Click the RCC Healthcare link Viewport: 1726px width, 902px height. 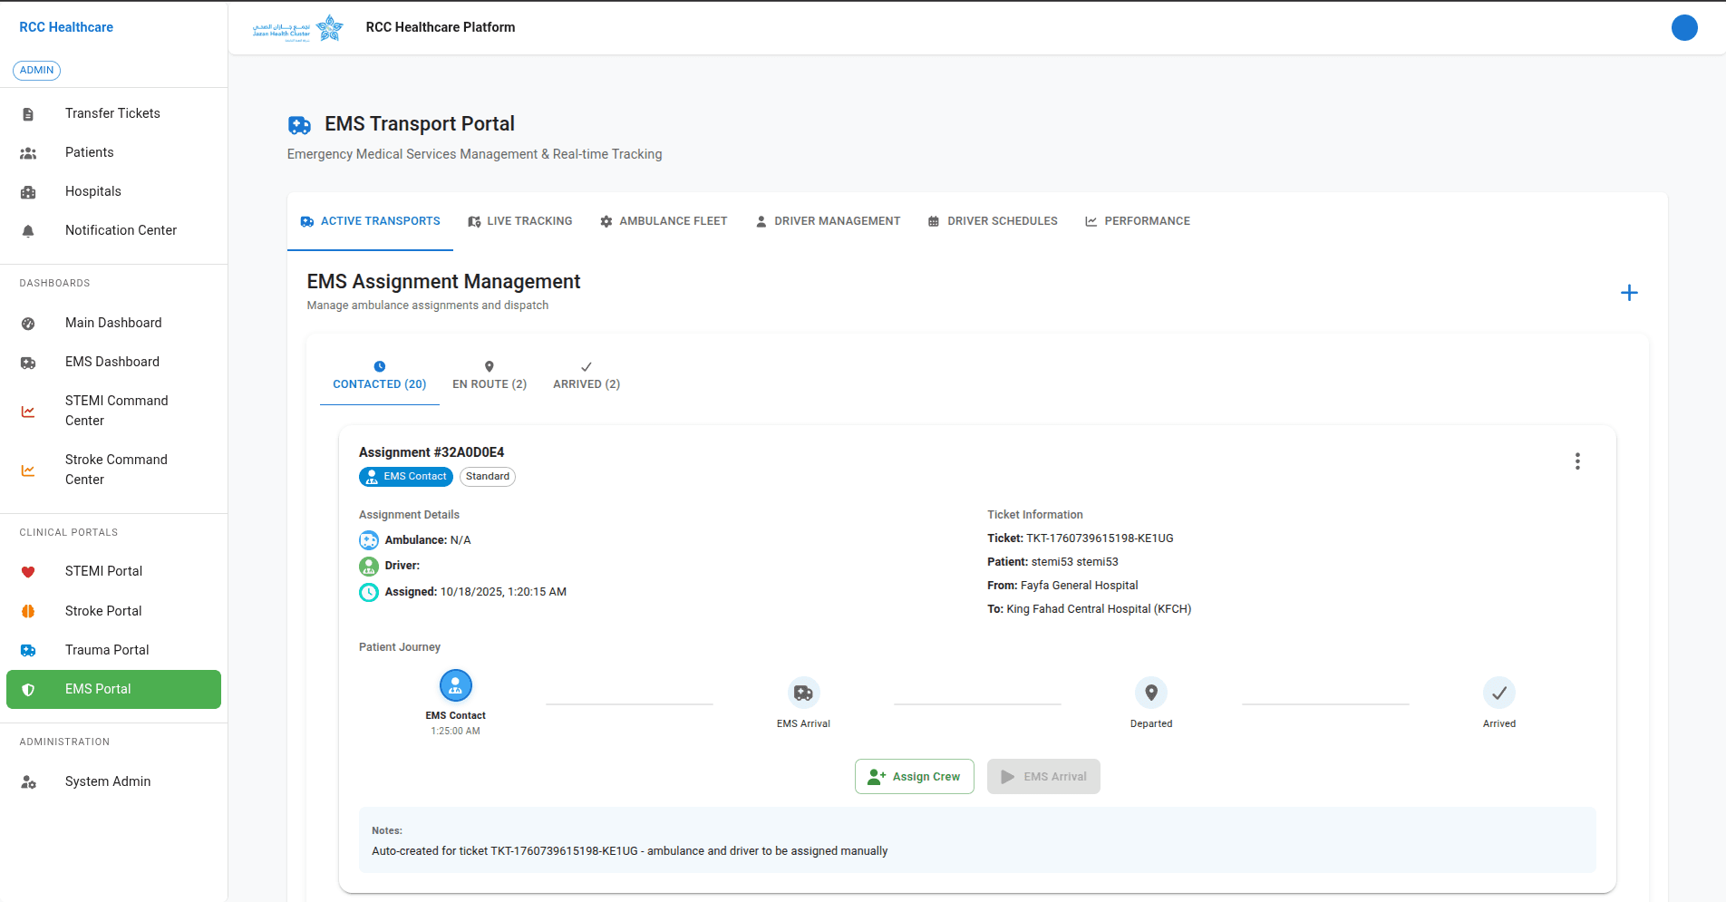pyautogui.click(x=66, y=26)
